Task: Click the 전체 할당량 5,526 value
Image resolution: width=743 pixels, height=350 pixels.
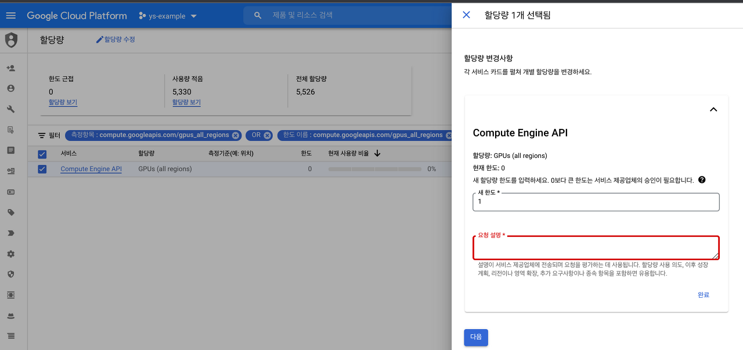Action: tap(305, 92)
